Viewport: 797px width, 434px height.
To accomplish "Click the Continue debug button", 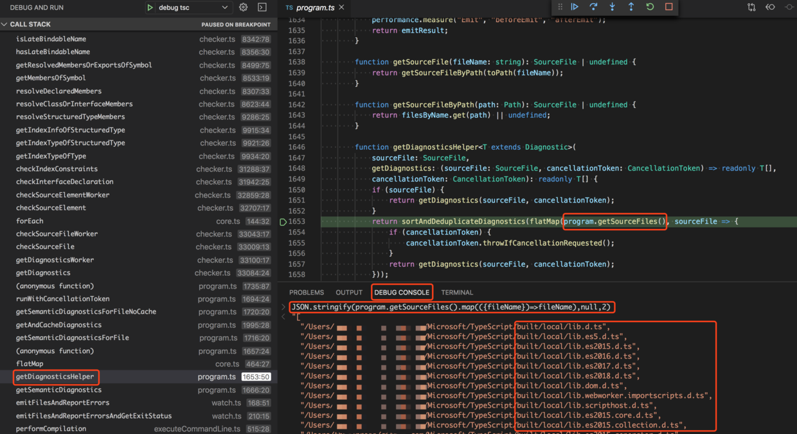I will click(575, 7).
